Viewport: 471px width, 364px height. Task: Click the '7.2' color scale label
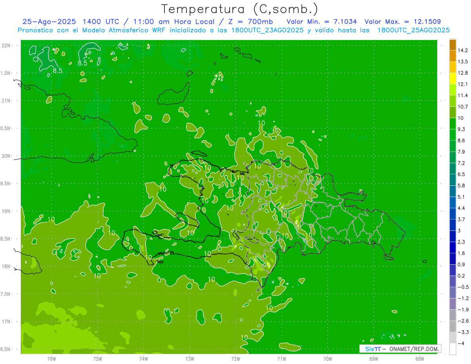[x=461, y=163]
